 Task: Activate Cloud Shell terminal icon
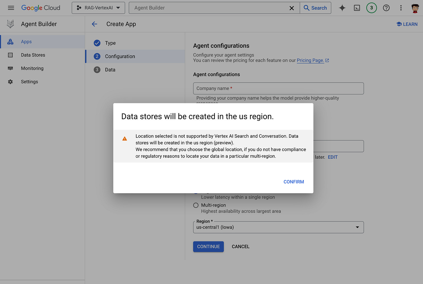357,8
